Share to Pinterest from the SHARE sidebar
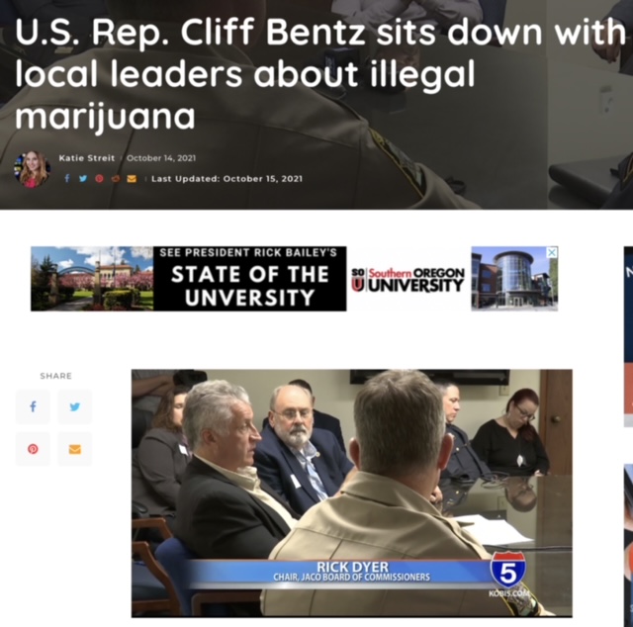This screenshot has height=627, width=633. [x=33, y=449]
